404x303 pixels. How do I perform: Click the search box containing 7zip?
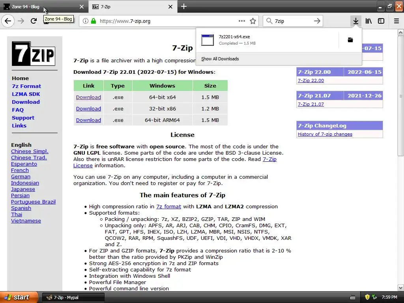[293, 21]
